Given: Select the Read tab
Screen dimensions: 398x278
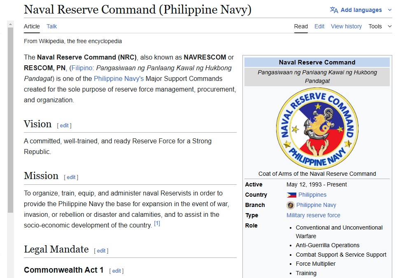Looking at the screenshot, I should coord(301,26).
